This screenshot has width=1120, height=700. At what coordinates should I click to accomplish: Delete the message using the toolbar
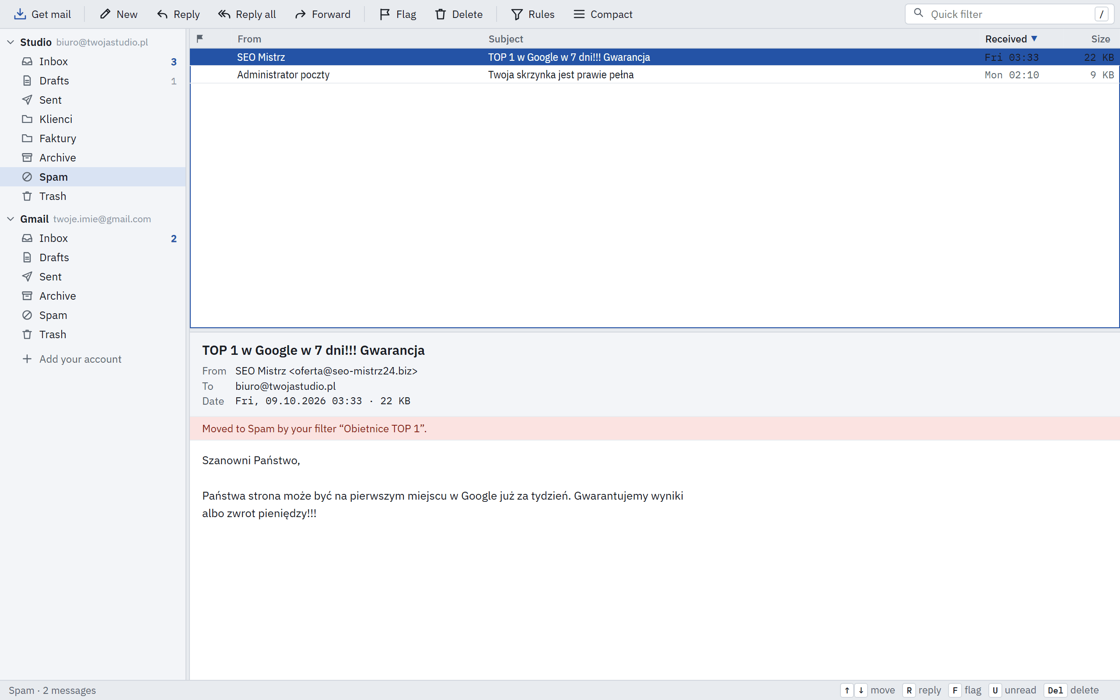coord(458,14)
